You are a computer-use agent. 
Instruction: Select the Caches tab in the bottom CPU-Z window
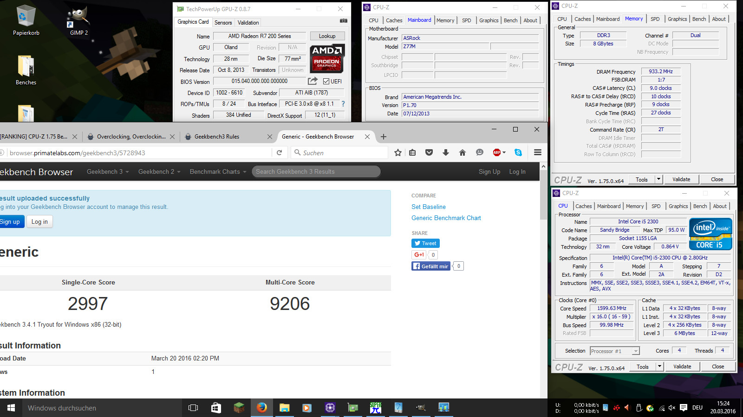tap(584, 206)
